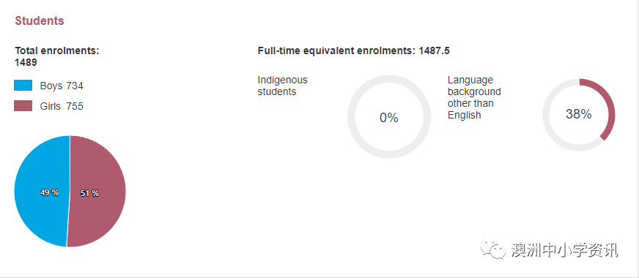Click the maroon arc of 38% donut
The image size is (639, 278).
coord(609,106)
